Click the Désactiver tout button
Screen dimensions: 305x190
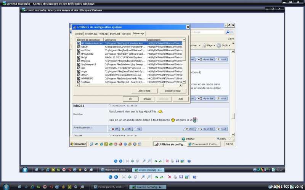pyautogui.click(x=173, y=91)
